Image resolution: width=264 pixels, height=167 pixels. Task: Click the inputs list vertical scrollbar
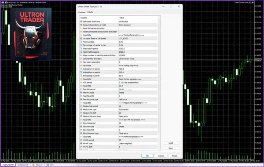[159, 75]
